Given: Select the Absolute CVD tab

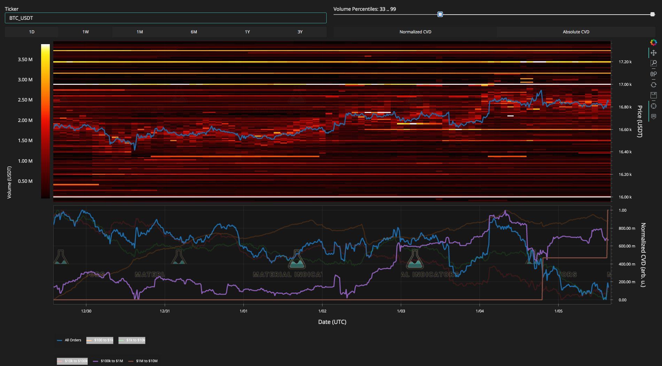Looking at the screenshot, I should [x=576, y=32].
